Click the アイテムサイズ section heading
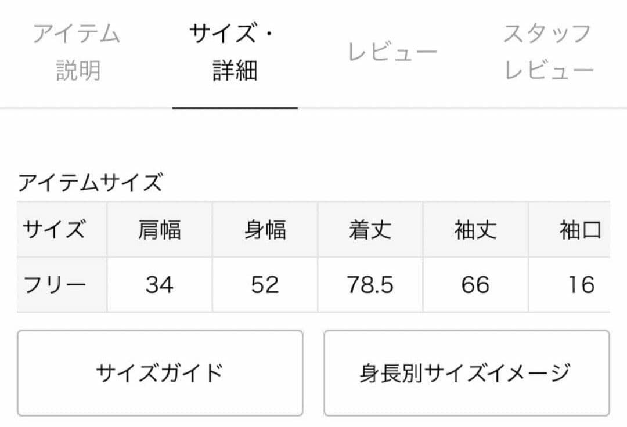This screenshot has height=427, width=627. pos(90,183)
